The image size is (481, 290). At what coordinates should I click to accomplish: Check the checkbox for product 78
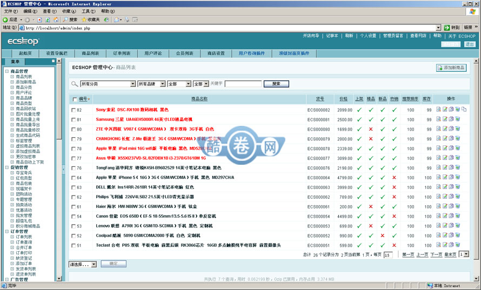click(74, 149)
